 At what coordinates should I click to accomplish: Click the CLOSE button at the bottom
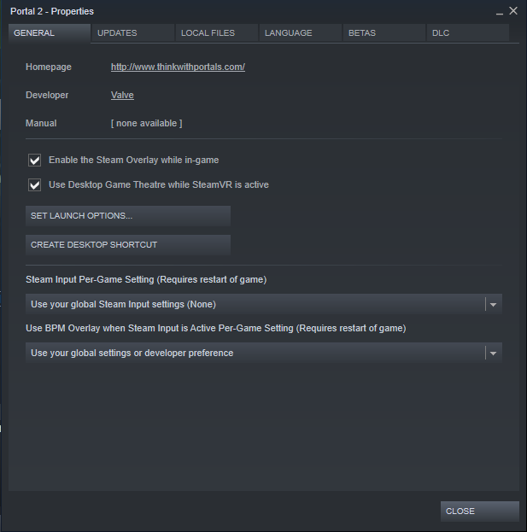(480, 512)
